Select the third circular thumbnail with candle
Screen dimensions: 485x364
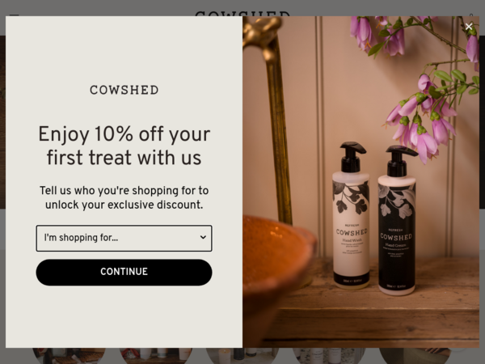(242, 356)
